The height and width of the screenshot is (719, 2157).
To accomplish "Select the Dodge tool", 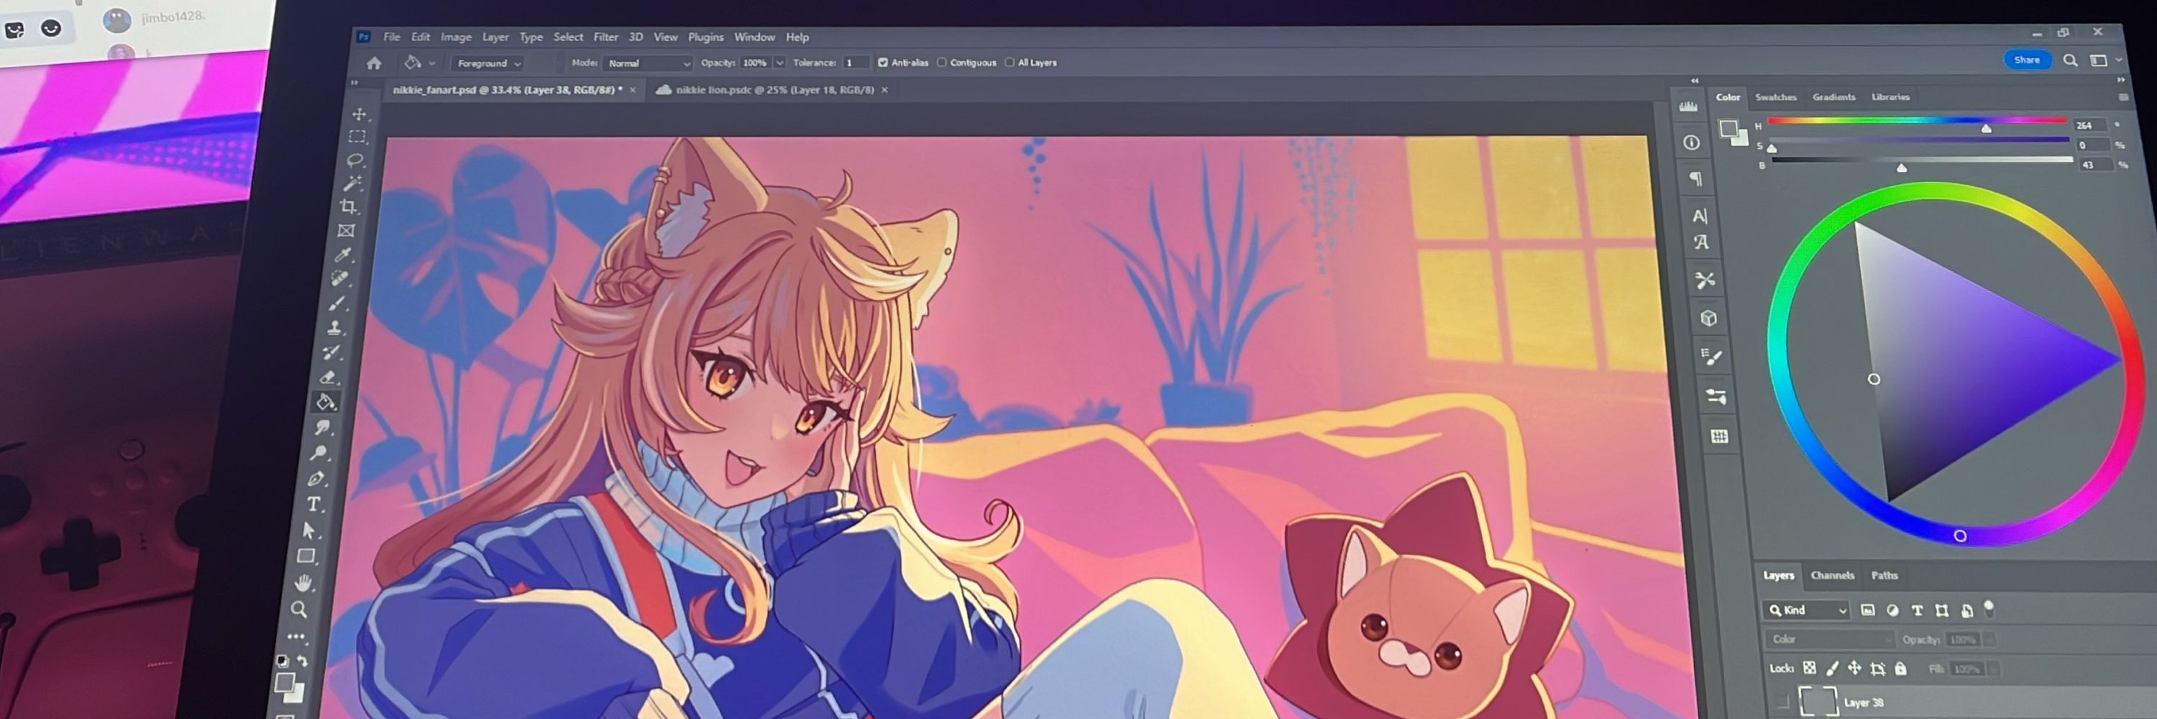I will point(319,454).
